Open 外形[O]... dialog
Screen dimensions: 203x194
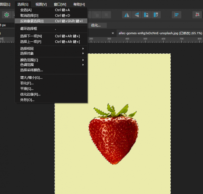(51, 100)
